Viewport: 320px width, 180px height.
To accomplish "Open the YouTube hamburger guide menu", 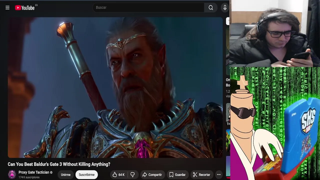I will tap(7, 8).
